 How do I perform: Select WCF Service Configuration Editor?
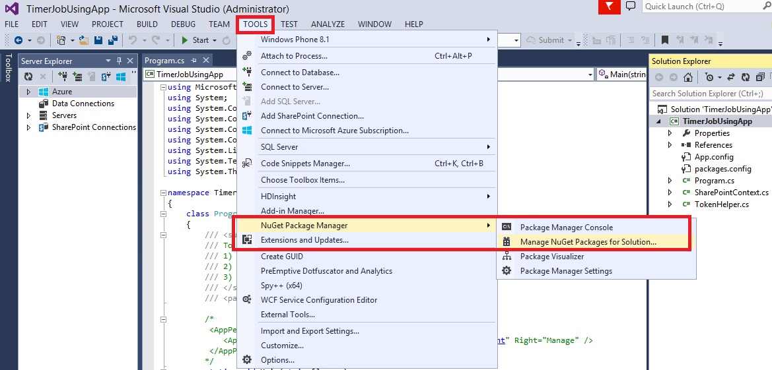(x=367, y=299)
